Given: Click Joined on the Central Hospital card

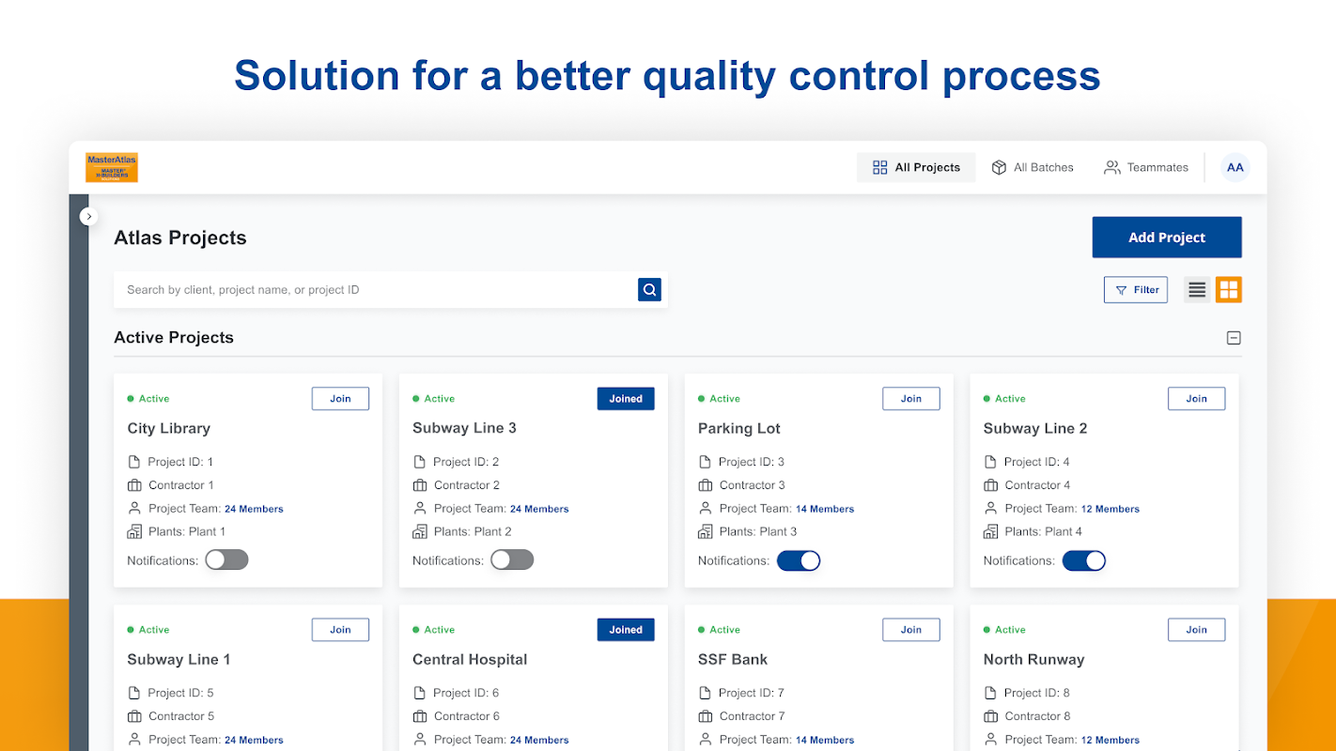Looking at the screenshot, I should click(626, 630).
